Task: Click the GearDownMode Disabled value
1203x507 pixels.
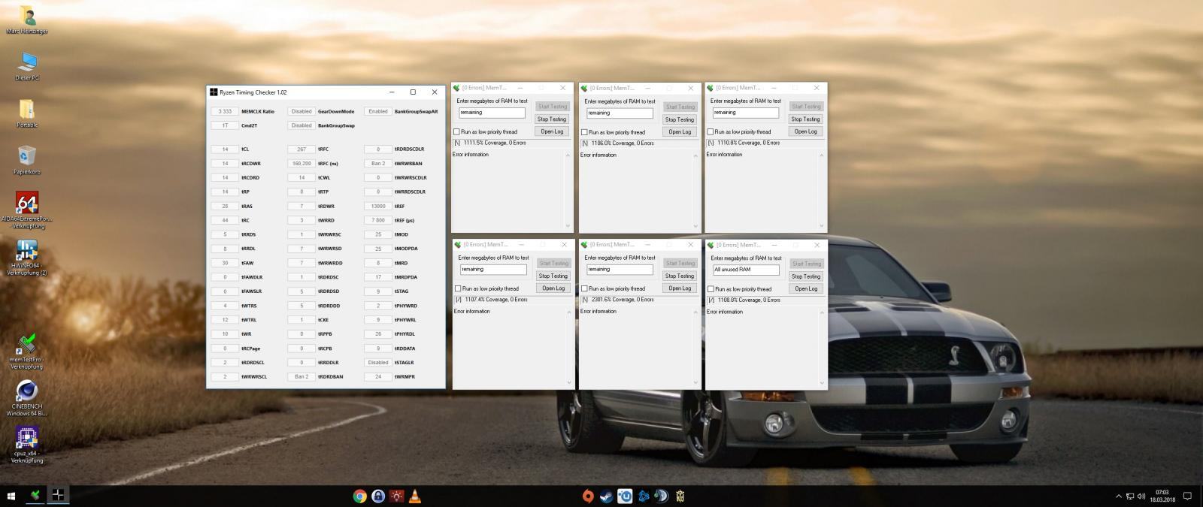Action: tap(302, 111)
